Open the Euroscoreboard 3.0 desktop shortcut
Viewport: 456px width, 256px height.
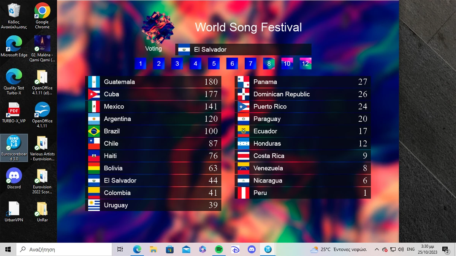pyautogui.click(x=14, y=145)
